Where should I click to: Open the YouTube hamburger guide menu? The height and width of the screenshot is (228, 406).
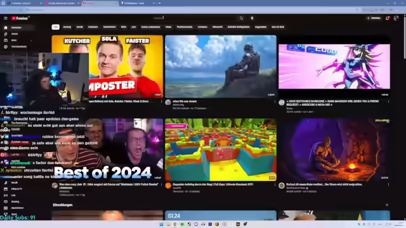pos(6,18)
